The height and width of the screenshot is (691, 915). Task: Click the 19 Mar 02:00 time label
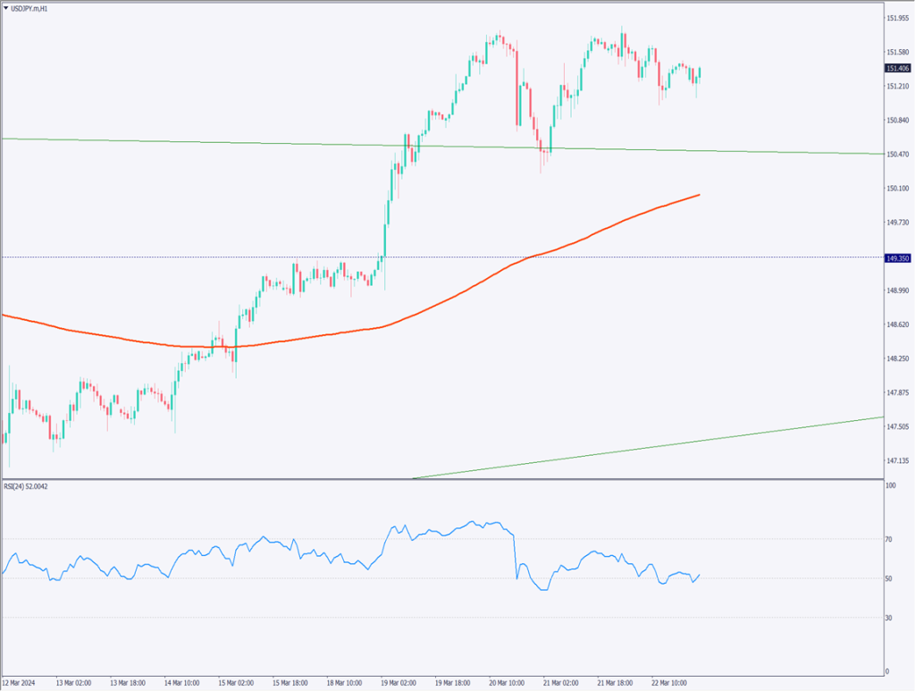pos(399,681)
